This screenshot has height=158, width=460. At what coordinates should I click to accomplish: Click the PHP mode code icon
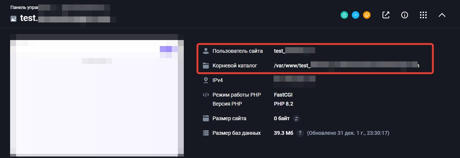tap(205, 95)
